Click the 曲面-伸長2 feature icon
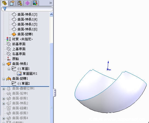The width and height of the screenshot is (149, 123). point(9,103)
